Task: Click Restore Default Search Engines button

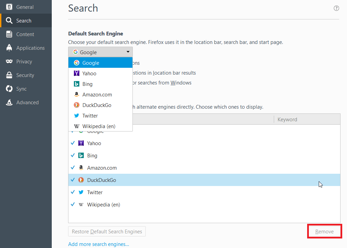Action: (x=107, y=231)
